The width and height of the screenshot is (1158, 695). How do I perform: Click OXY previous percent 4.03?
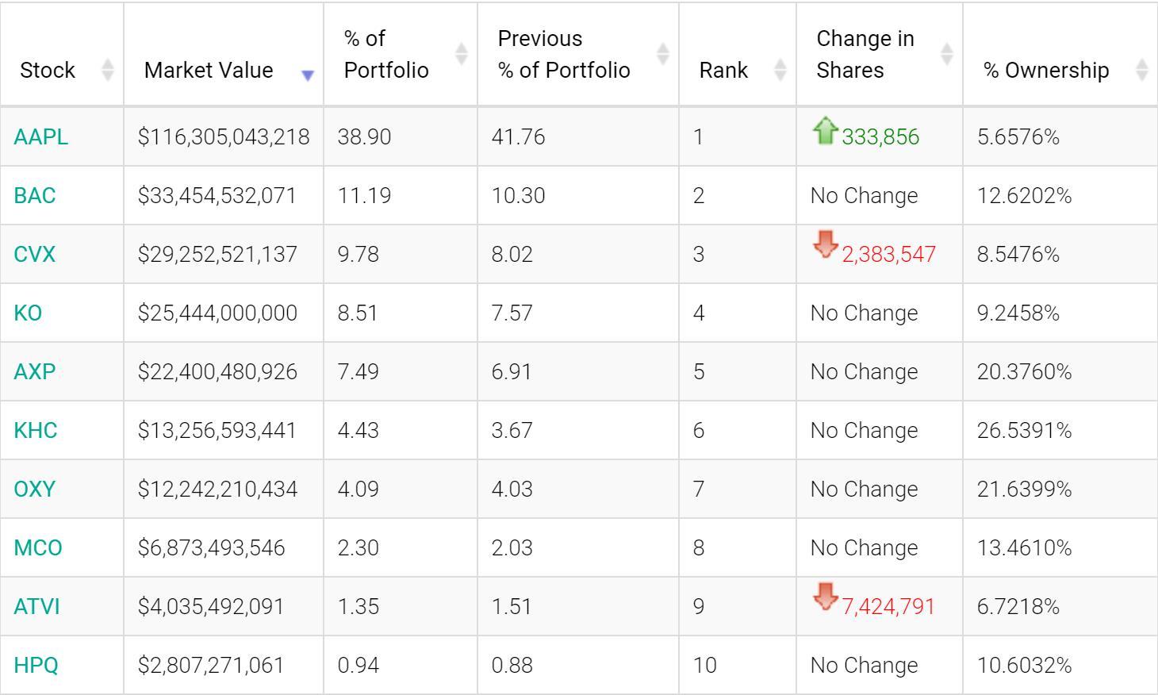point(512,489)
